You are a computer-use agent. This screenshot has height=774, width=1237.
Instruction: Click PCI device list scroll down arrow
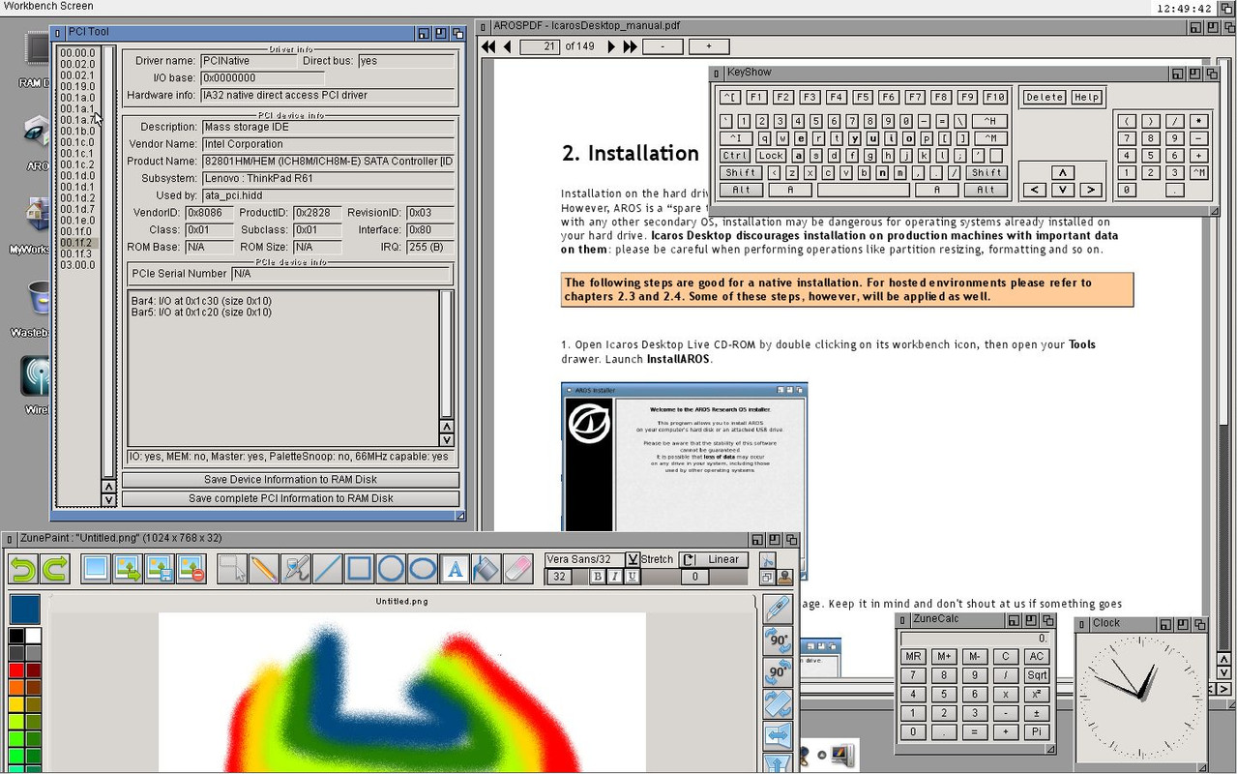coord(109,500)
